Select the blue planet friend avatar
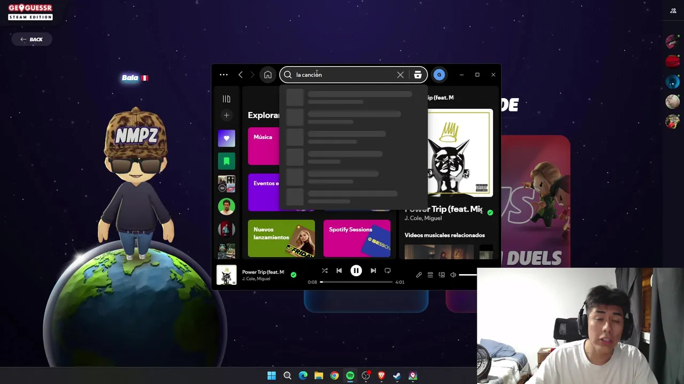This screenshot has height=384, width=684. coord(672,82)
